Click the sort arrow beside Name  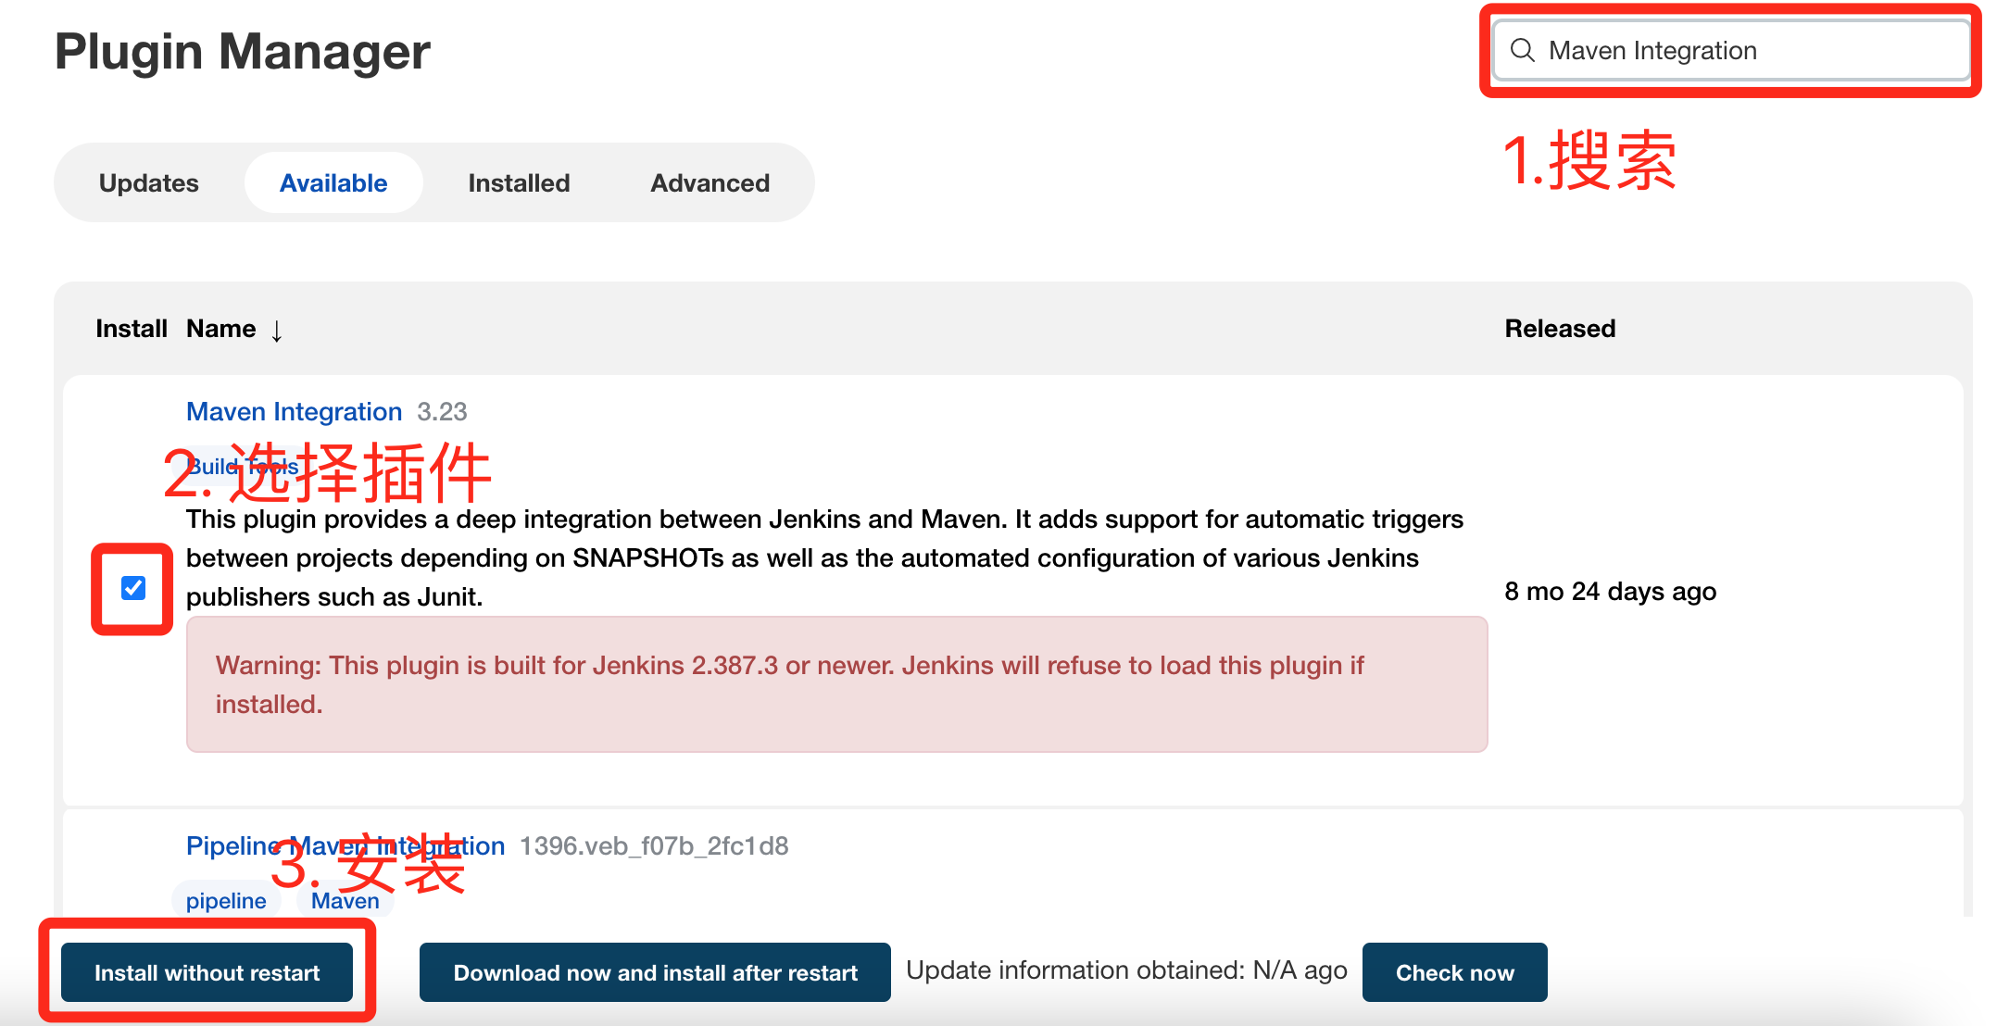[x=277, y=331]
